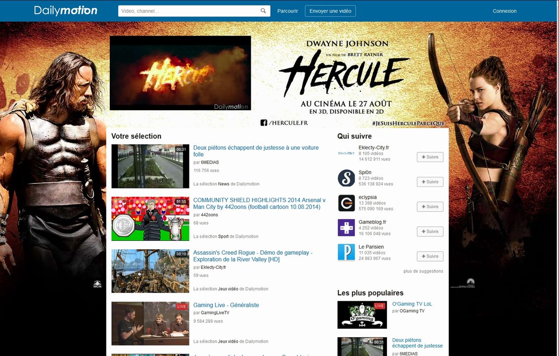Image resolution: width=559 pixels, height=356 pixels.
Task: Open the Parcourir menu
Action: (287, 11)
